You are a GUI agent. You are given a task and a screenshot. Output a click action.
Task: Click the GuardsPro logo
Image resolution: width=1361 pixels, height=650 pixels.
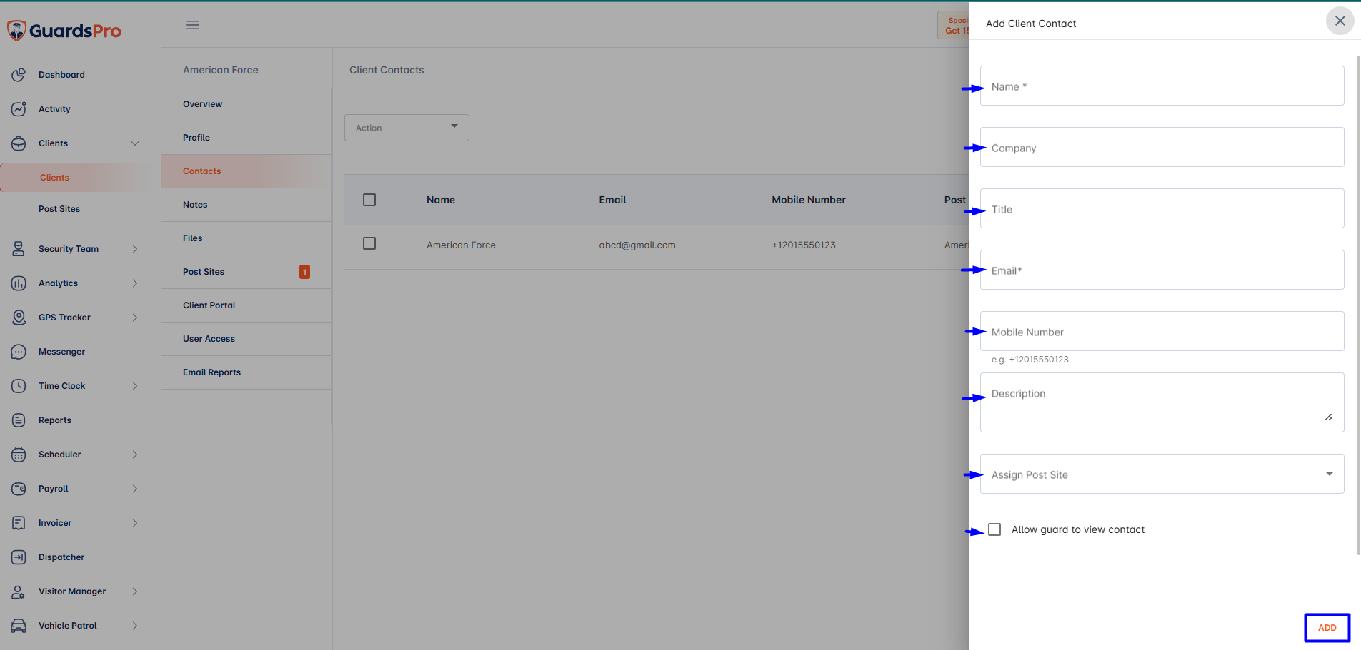(x=64, y=31)
